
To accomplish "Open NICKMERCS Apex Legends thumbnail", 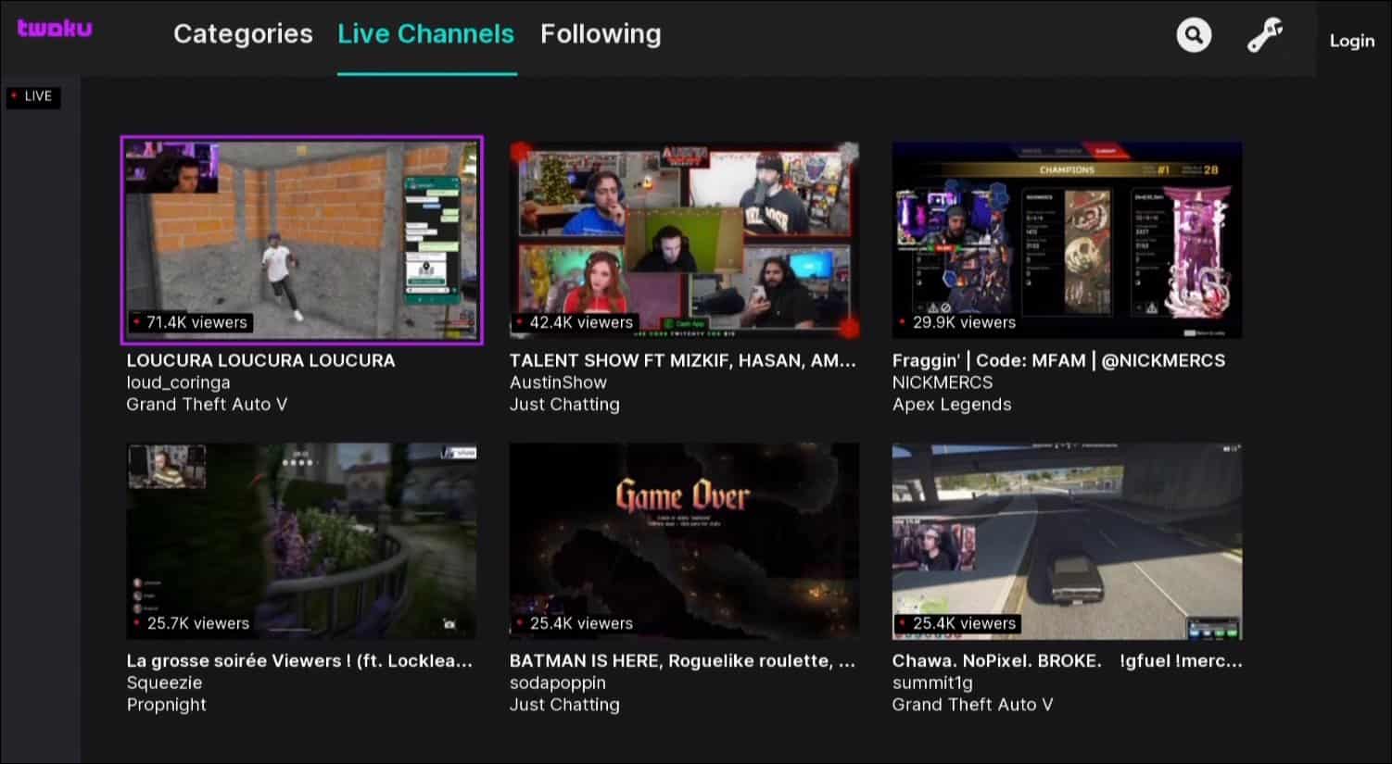I will click(1067, 240).
